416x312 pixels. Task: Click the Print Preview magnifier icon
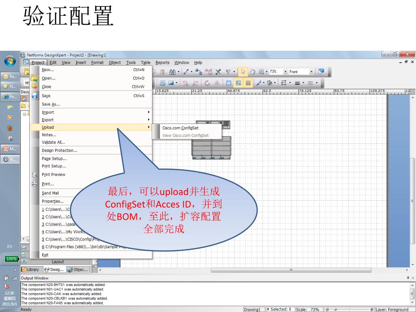35,175
